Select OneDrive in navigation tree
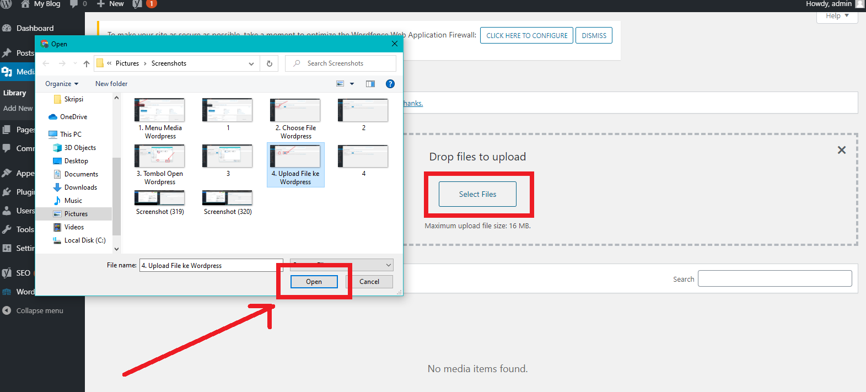 [68, 117]
